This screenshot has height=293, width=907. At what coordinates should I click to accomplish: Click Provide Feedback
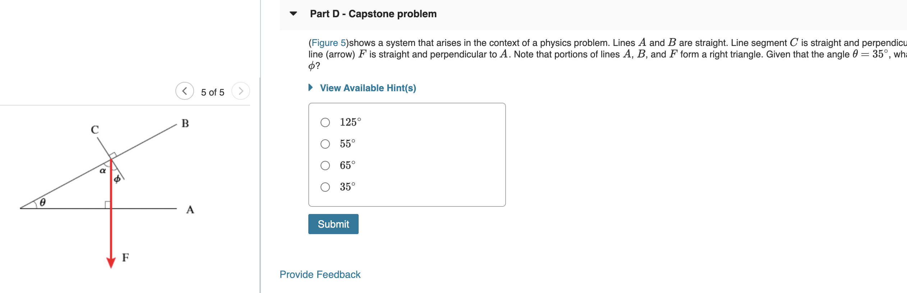point(320,274)
